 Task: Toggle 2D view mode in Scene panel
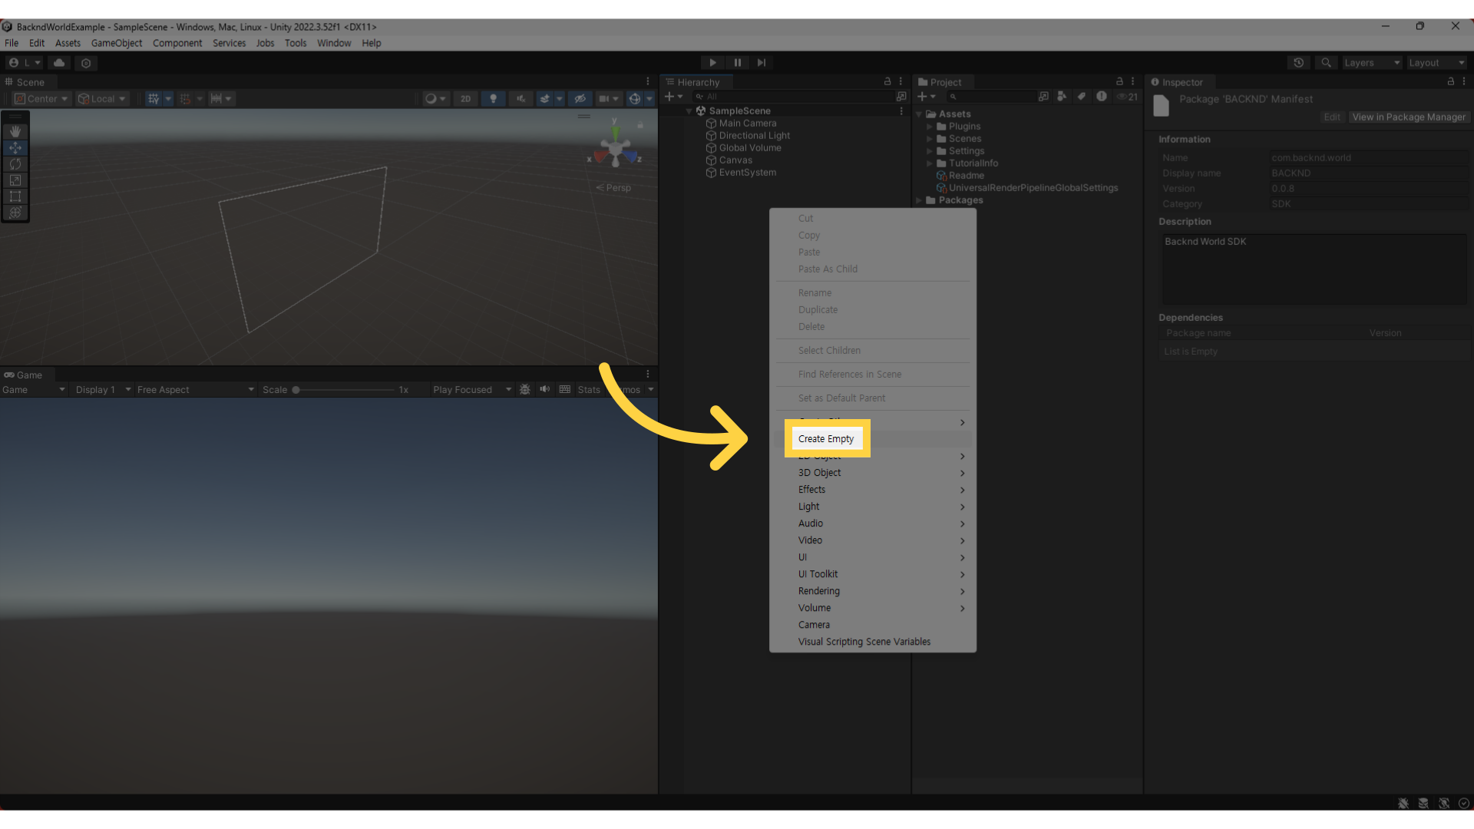[x=466, y=98]
